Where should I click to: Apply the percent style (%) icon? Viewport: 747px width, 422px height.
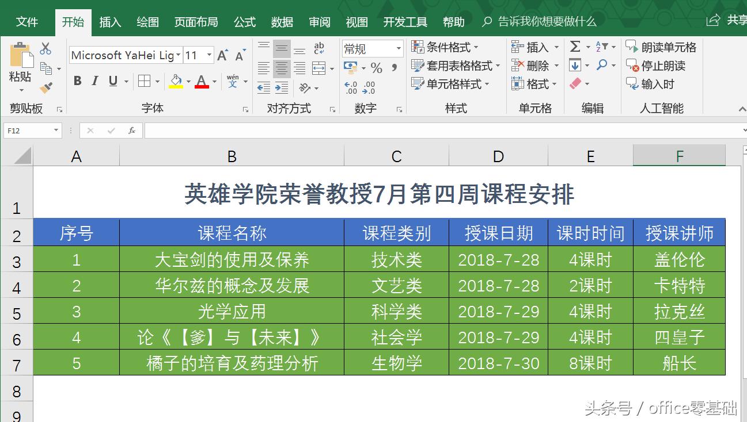376,69
